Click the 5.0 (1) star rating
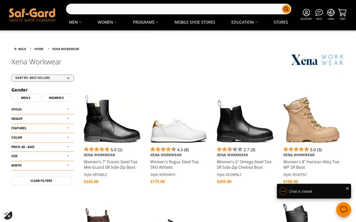Screen dimensions: 356x222 [103, 149]
